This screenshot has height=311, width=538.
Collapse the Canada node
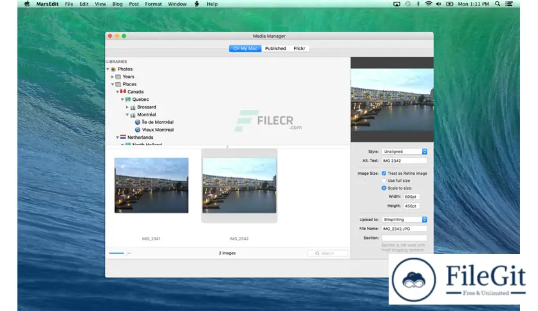[x=117, y=92]
